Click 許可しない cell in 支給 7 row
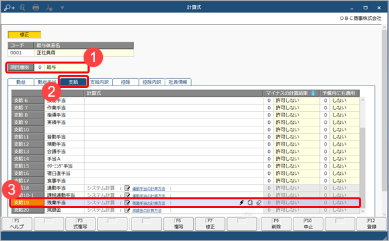389x241 pixels. (x=296, y=108)
